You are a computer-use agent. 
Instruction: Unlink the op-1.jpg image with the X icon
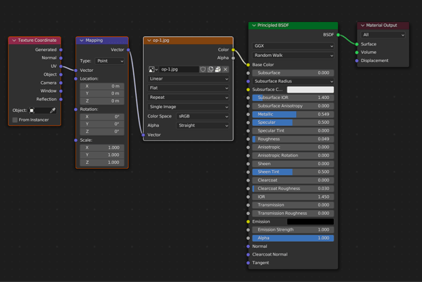(x=226, y=70)
